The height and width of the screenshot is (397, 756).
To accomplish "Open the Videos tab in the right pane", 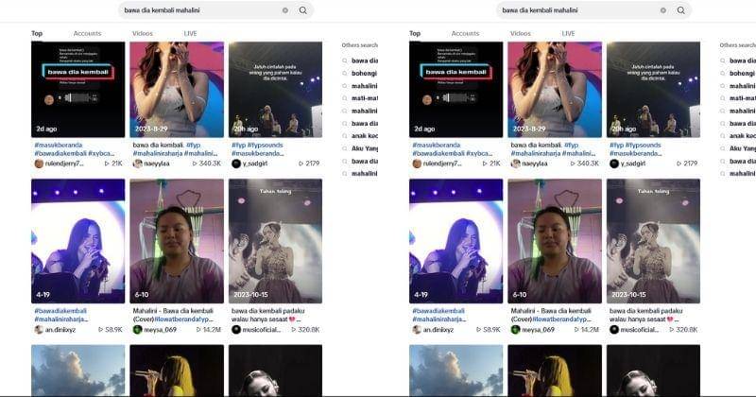I will 521,33.
